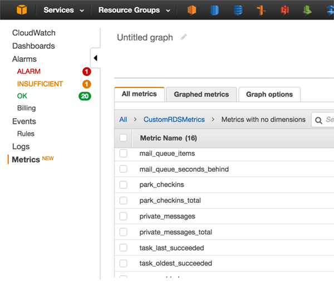Check the park_checkins_total metric
The width and height of the screenshot is (334, 282).
pos(124,201)
